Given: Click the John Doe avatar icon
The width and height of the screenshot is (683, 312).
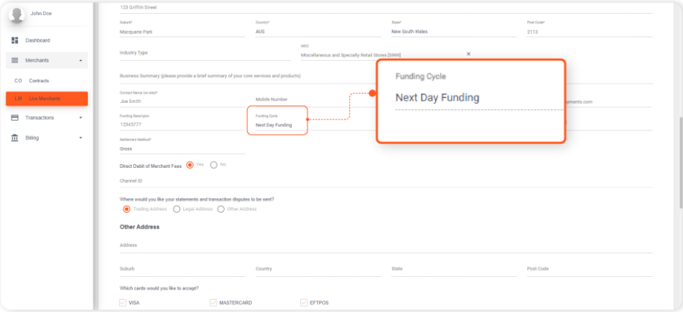Looking at the screenshot, I should click(x=17, y=14).
